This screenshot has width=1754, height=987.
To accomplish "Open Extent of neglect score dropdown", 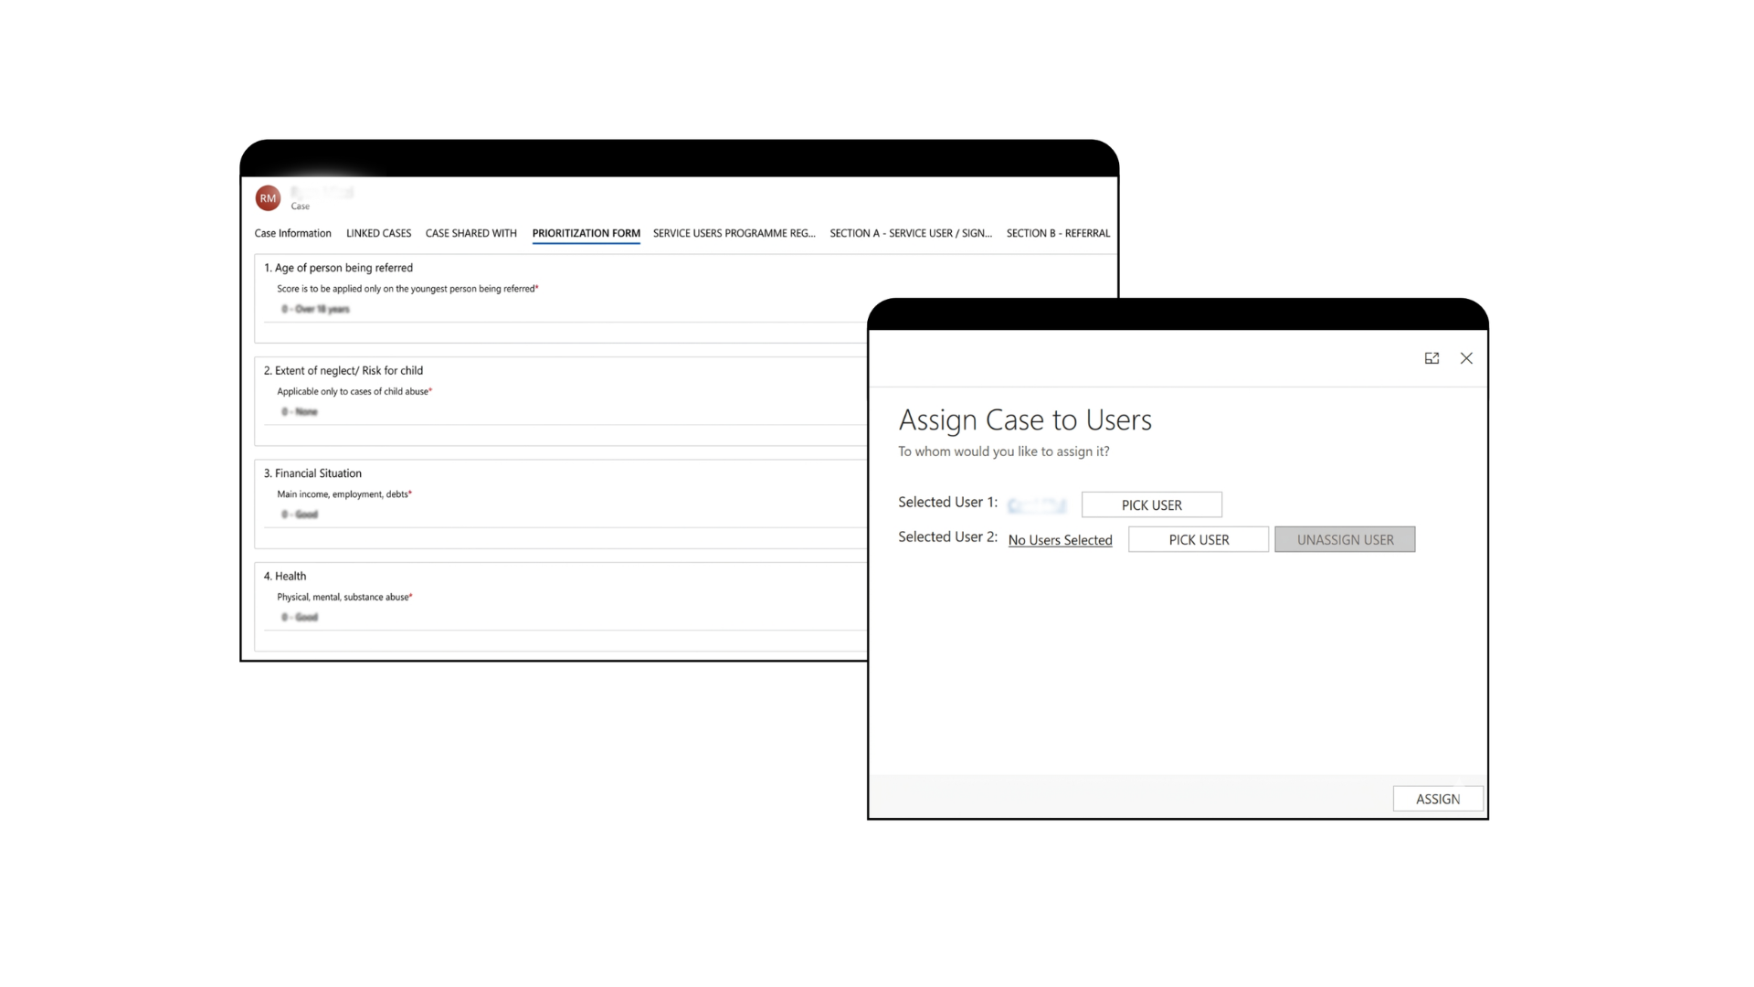I will (x=566, y=412).
